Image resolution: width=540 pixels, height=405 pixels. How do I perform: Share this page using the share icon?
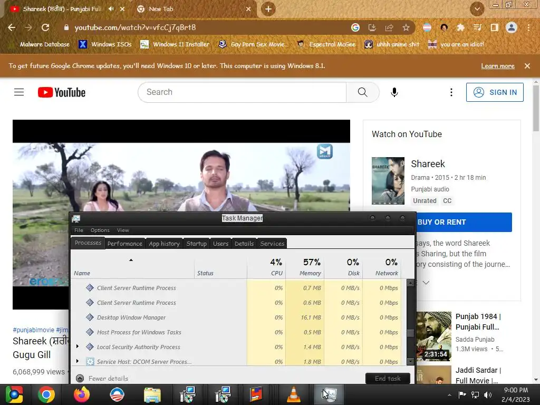point(389,27)
